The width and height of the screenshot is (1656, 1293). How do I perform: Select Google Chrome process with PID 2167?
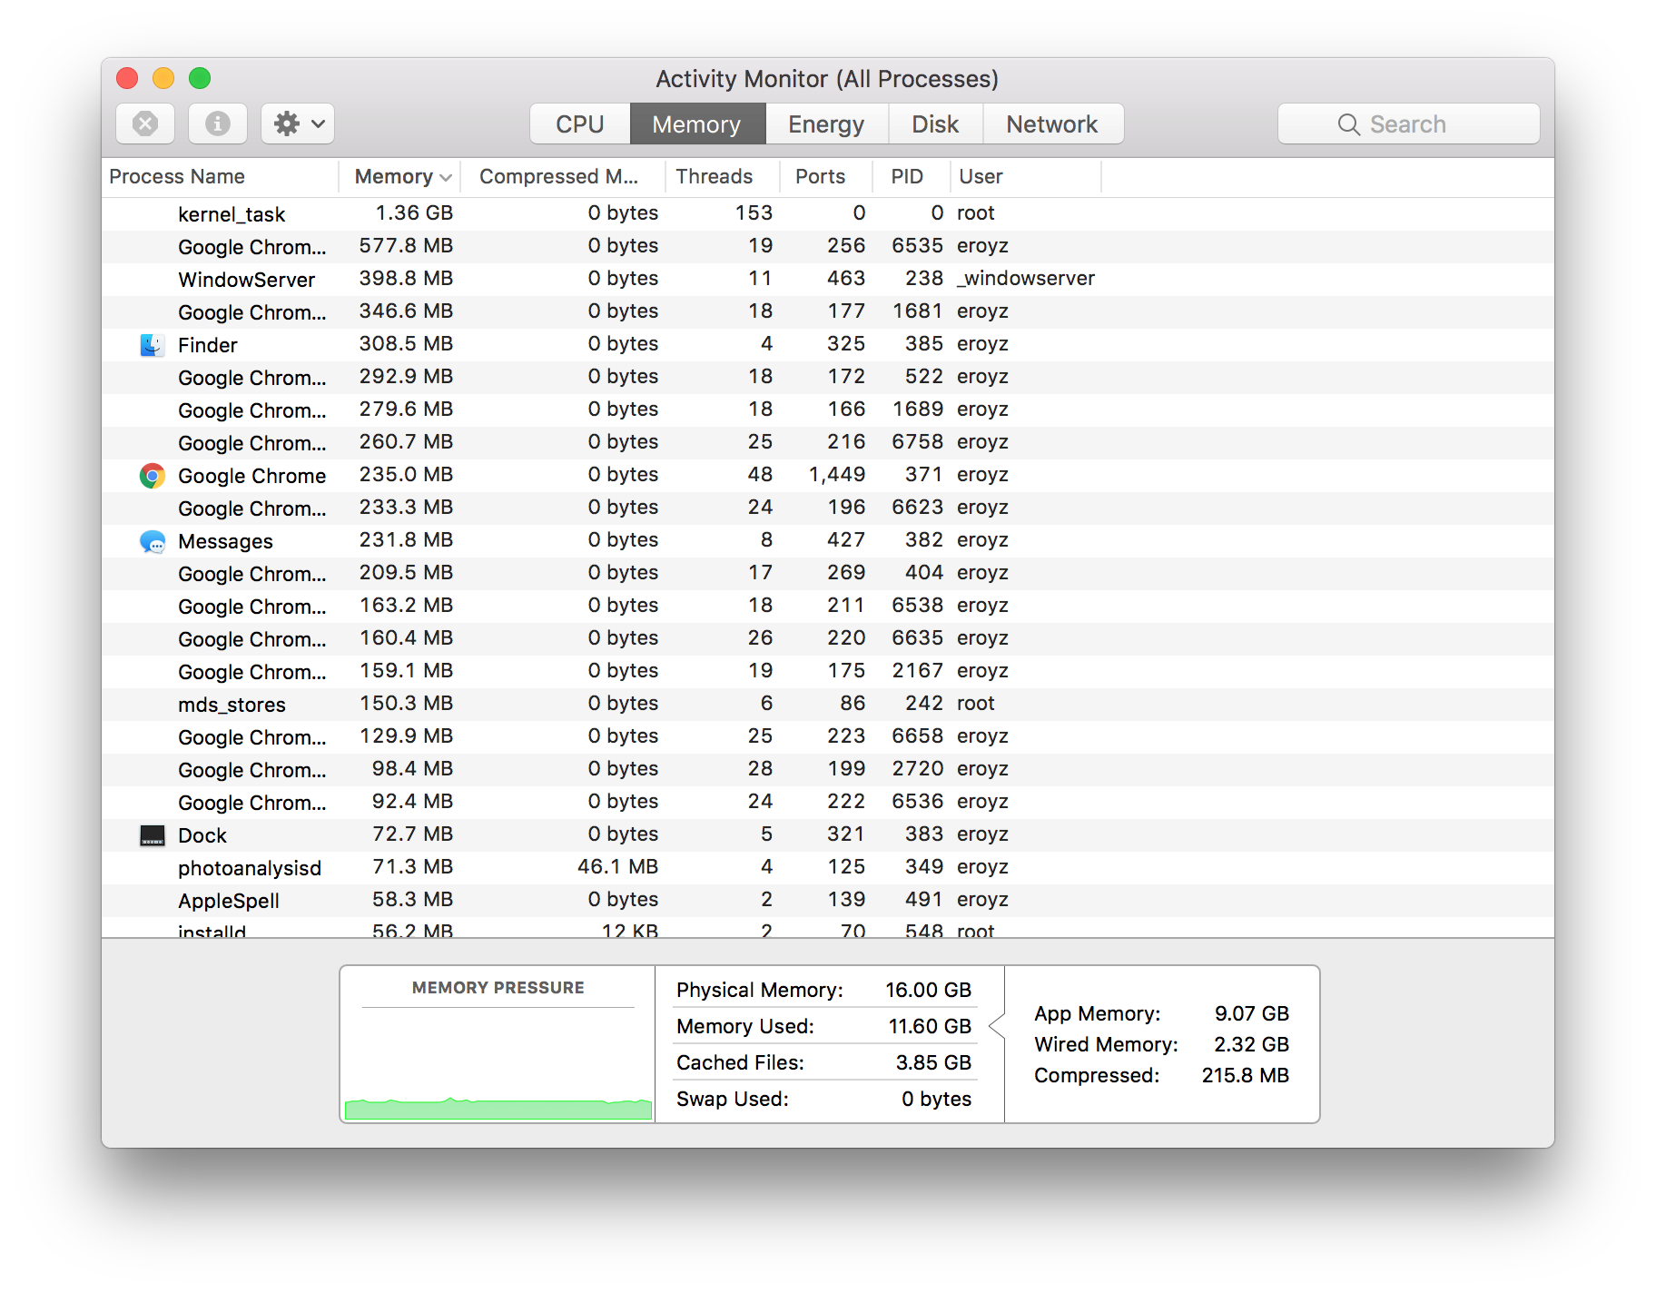828,672
